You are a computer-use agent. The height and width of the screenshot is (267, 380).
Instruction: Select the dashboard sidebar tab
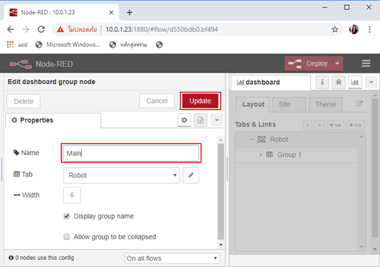tap(270, 83)
